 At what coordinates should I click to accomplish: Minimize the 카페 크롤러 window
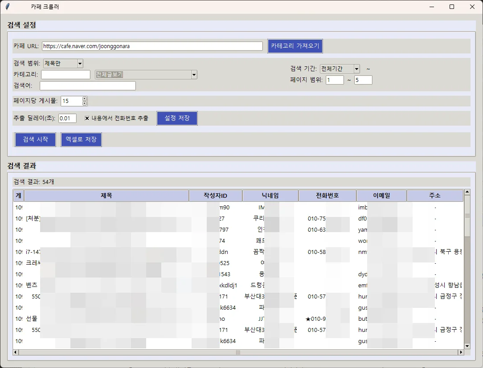click(x=432, y=7)
